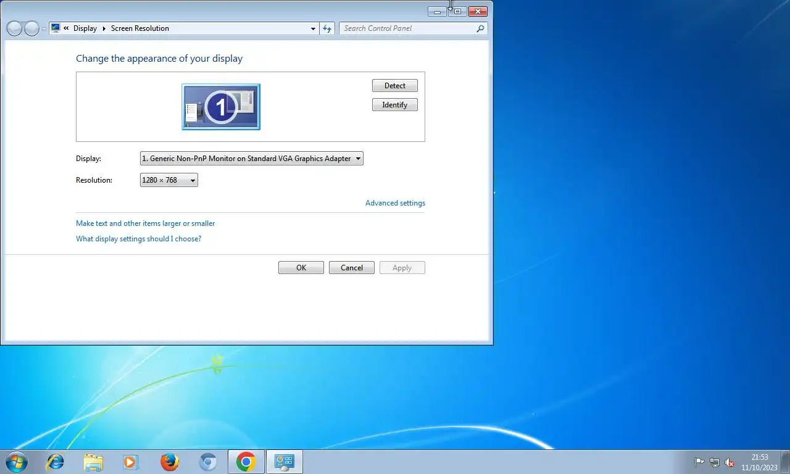790x474 pixels.
Task: Close the Screen Resolution window
Action: [478, 11]
